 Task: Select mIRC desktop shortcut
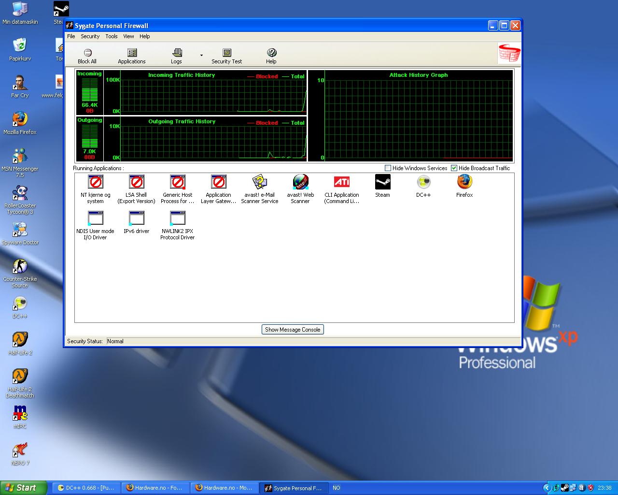point(20,417)
